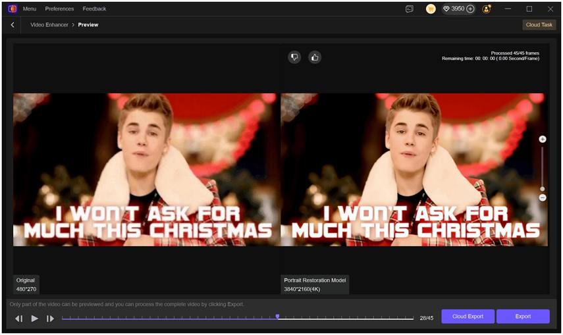Click the Remaining time status text
The height and width of the screenshot is (335, 563).
pos(491,59)
